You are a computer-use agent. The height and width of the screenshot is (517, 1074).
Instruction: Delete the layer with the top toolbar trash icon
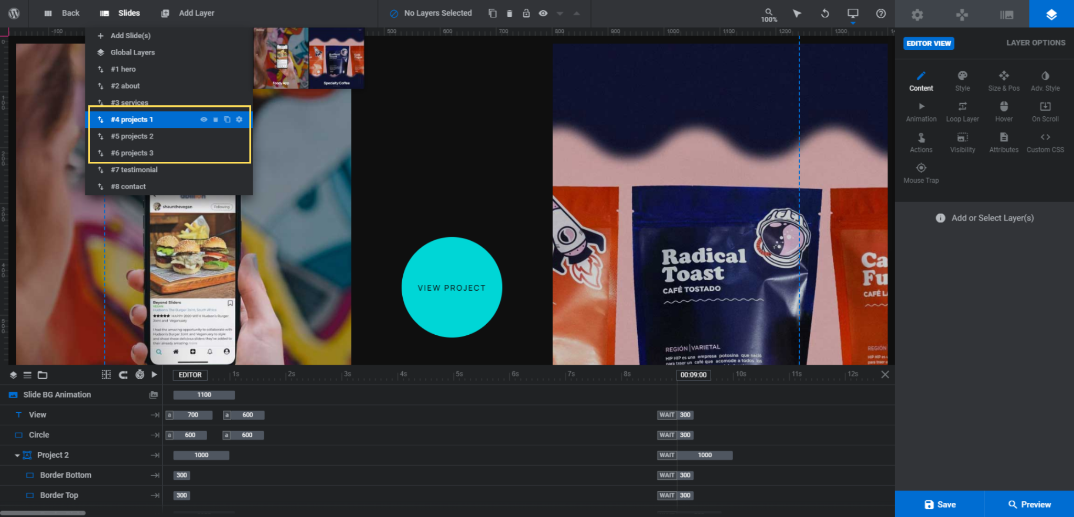(x=509, y=13)
